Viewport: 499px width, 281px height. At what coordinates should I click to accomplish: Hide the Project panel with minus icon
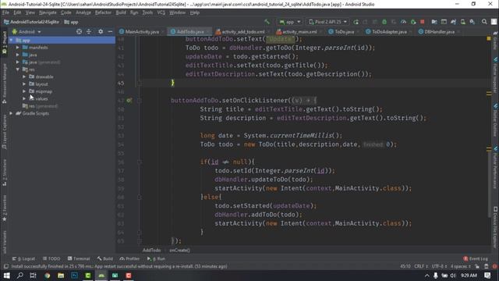coord(110,31)
